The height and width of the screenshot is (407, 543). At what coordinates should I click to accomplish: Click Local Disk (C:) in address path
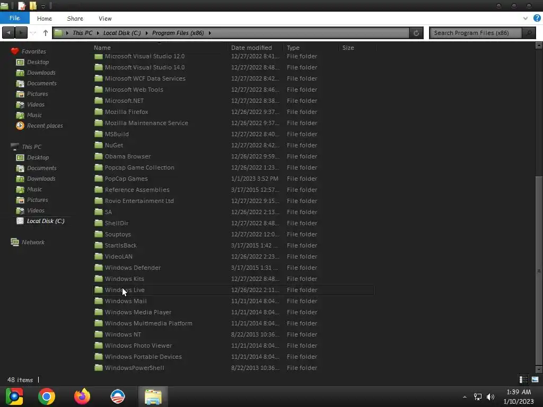click(x=122, y=33)
